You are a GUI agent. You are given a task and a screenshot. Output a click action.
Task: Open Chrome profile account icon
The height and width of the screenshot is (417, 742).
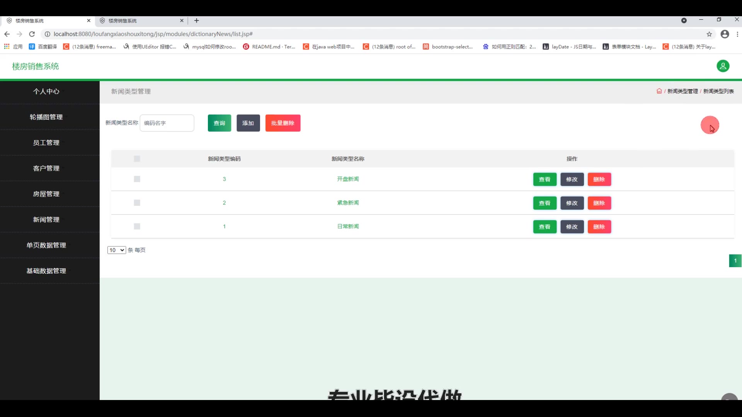pos(725,34)
